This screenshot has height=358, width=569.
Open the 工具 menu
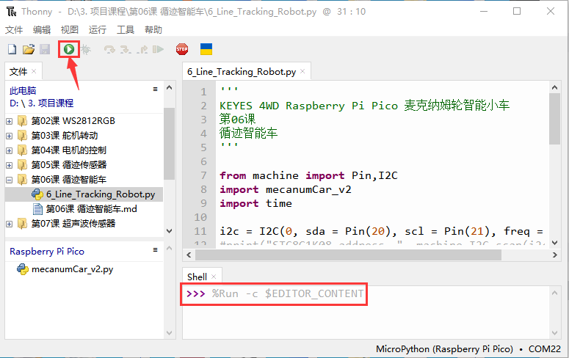tap(126, 30)
